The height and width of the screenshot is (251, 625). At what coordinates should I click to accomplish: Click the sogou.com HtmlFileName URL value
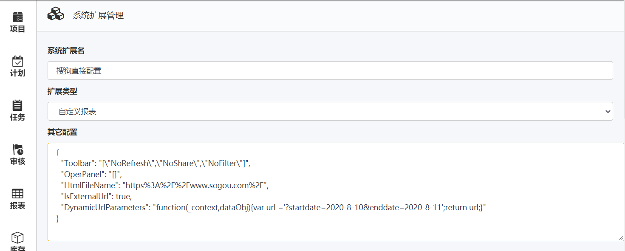tap(195, 185)
